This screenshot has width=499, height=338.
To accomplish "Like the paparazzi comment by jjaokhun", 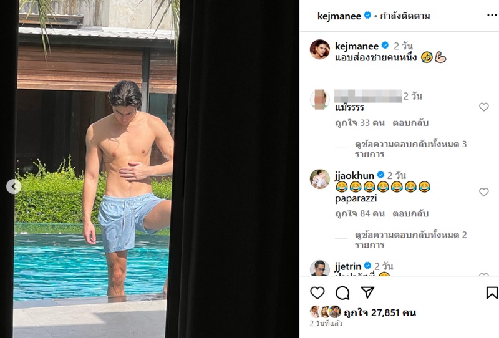I will [x=484, y=192].
